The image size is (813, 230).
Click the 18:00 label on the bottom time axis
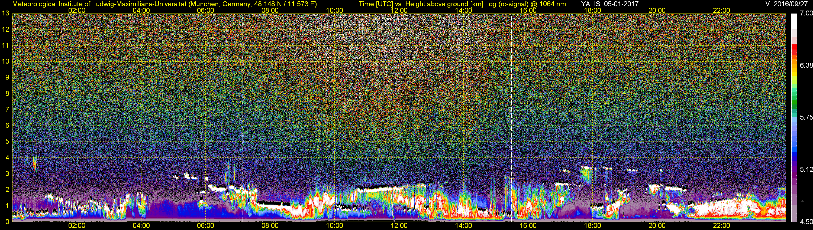click(x=592, y=226)
